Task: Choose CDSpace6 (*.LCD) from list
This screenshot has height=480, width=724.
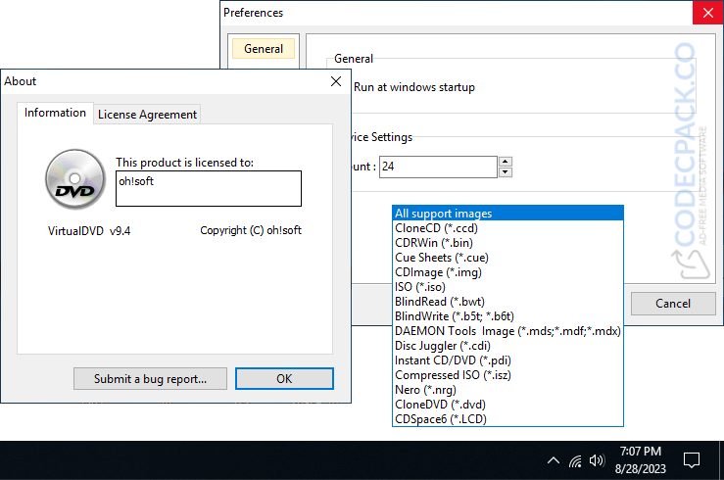Action: [507, 419]
